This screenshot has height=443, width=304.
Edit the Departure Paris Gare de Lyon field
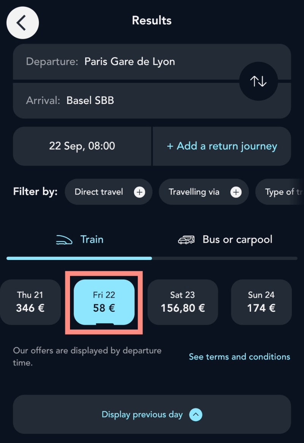[152, 62]
